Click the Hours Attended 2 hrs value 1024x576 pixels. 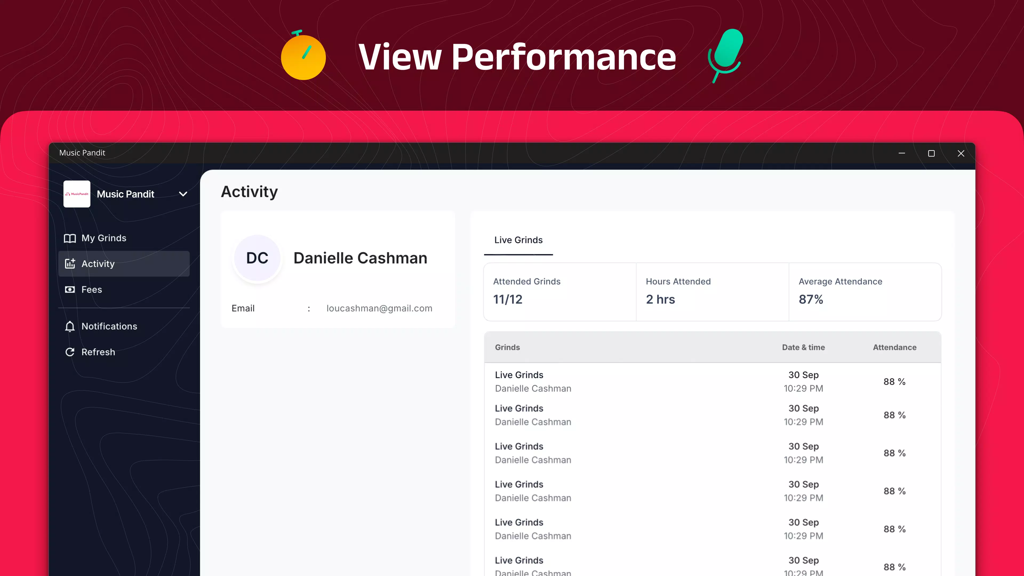[660, 299]
